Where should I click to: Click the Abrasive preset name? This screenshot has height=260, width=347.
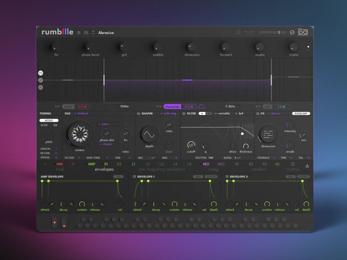click(x=106, y=33)
